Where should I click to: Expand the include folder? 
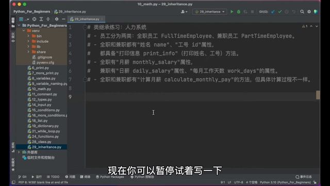(x=28, y=41)
